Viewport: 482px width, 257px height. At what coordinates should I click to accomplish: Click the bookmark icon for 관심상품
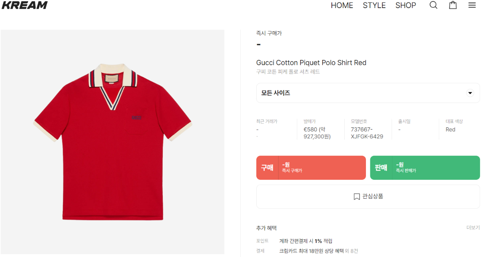pyautogui.click(x=357, y=197)
